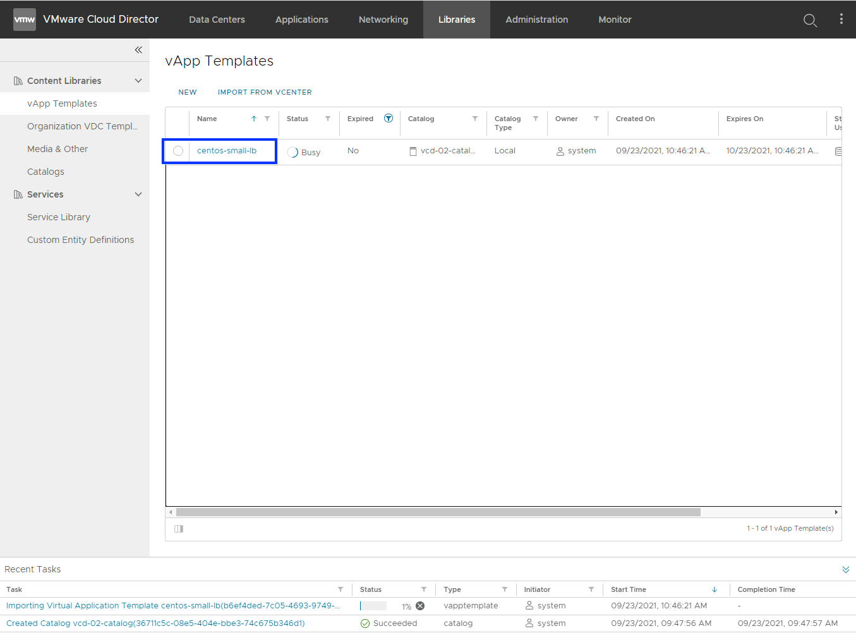This screenshot has height=638, width=856.
Task: Filter the Catalog column
Action: click(475, 119)
